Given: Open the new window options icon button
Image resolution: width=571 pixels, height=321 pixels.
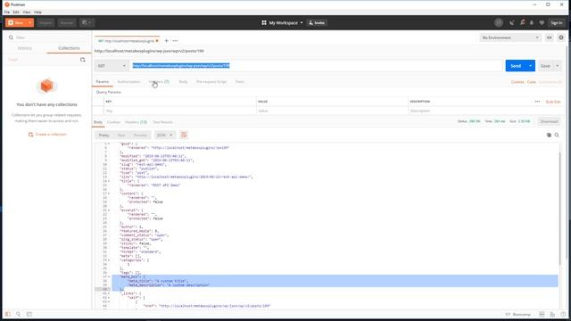Looking at the screenshot, I should click(87, 22).
